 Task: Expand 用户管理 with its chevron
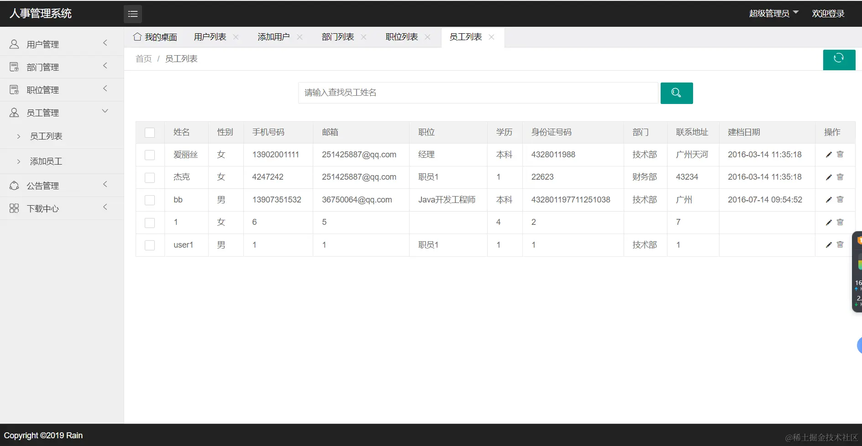pyautogui.click(x=105, y=43)
